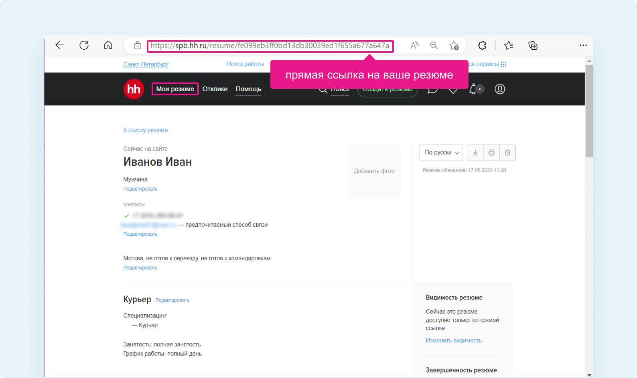Click the Изменить видимость link
Image resolution: width=637 pixels, height=378 pixels.
(x=454, y=340)
